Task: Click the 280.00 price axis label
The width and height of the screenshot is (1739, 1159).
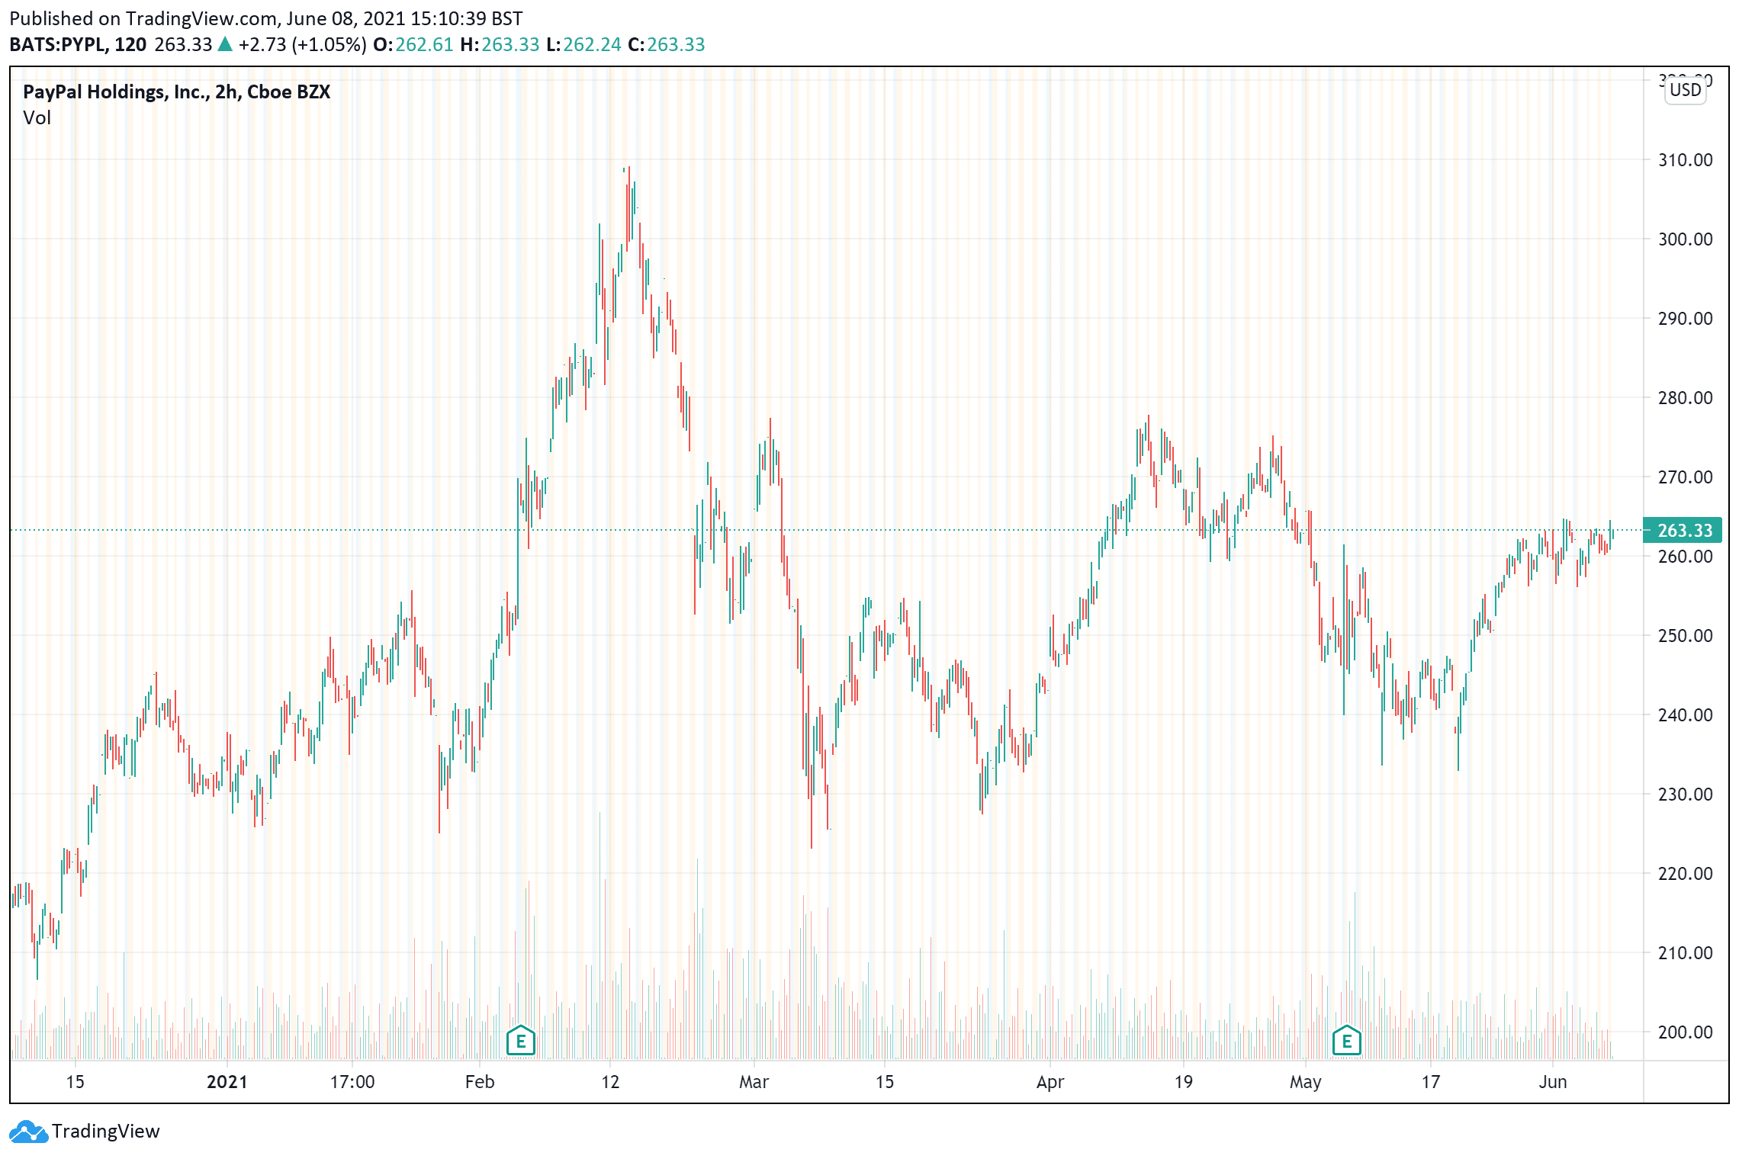Action: (1685, 398)
